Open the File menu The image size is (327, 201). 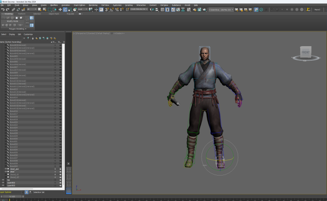[2, 5]
